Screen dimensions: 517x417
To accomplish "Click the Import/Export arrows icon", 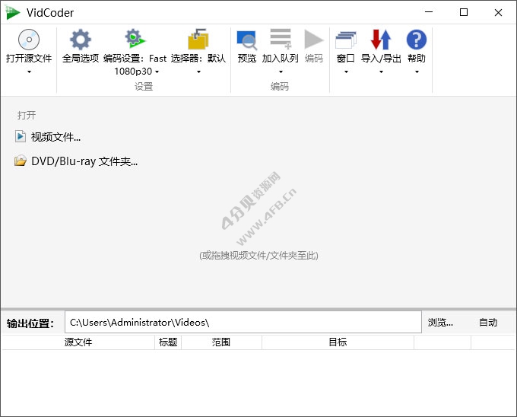I will (381, 40).
